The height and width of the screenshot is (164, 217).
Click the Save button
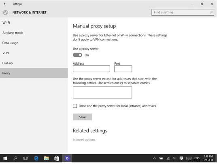[x=82, y=117]
